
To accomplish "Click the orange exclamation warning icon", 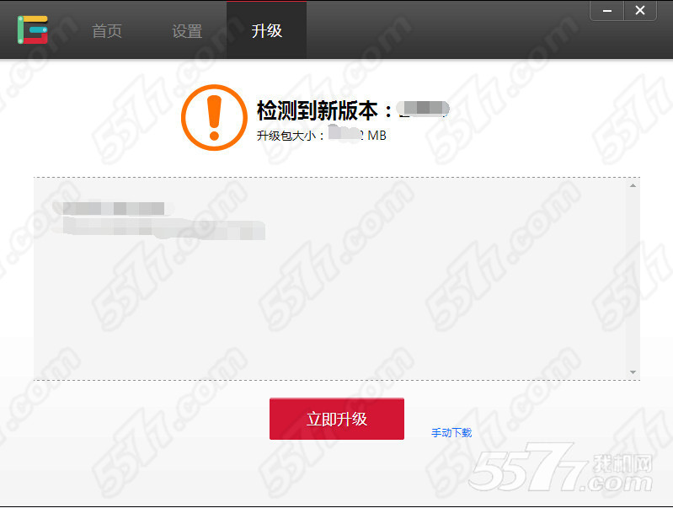I will [x=214, y=117].
